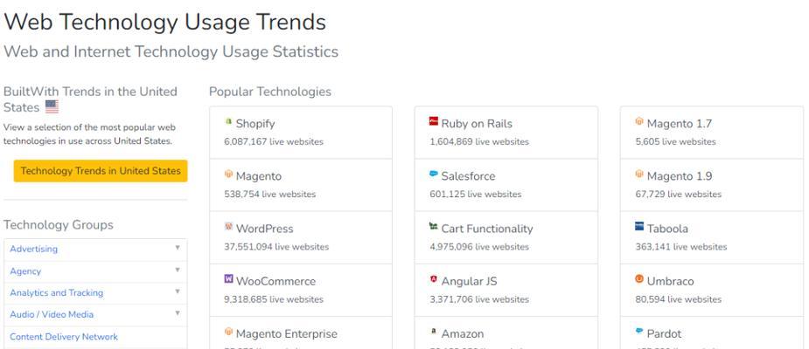
Task: Click the United States flag icon
Action: coord(52,107)
